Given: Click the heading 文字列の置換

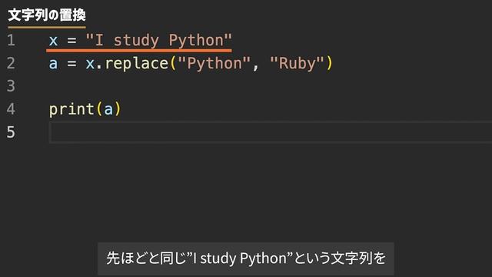Looking at the screenshot, I should coord(47,15).
